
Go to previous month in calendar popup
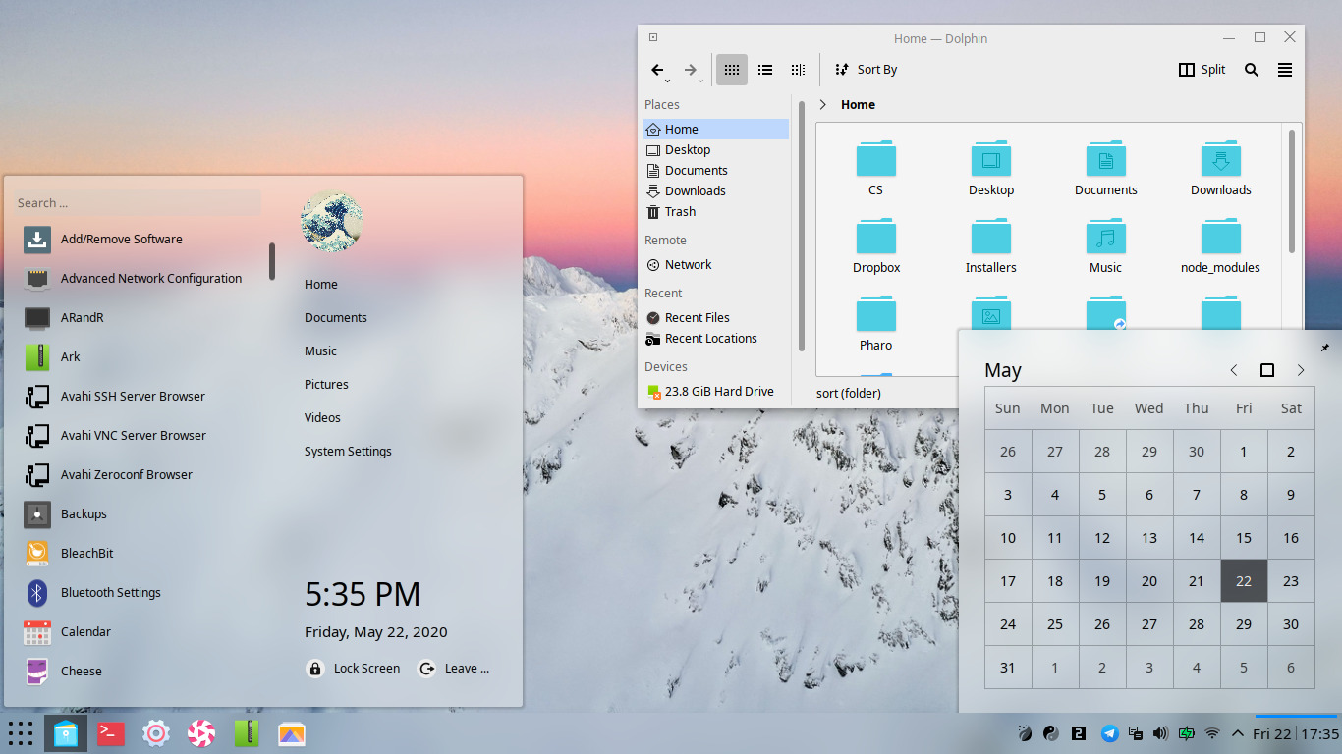click(x=1234, y=370)
